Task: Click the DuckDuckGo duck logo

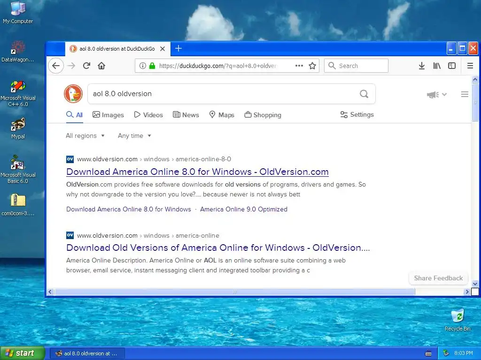Action: (73, 94)
